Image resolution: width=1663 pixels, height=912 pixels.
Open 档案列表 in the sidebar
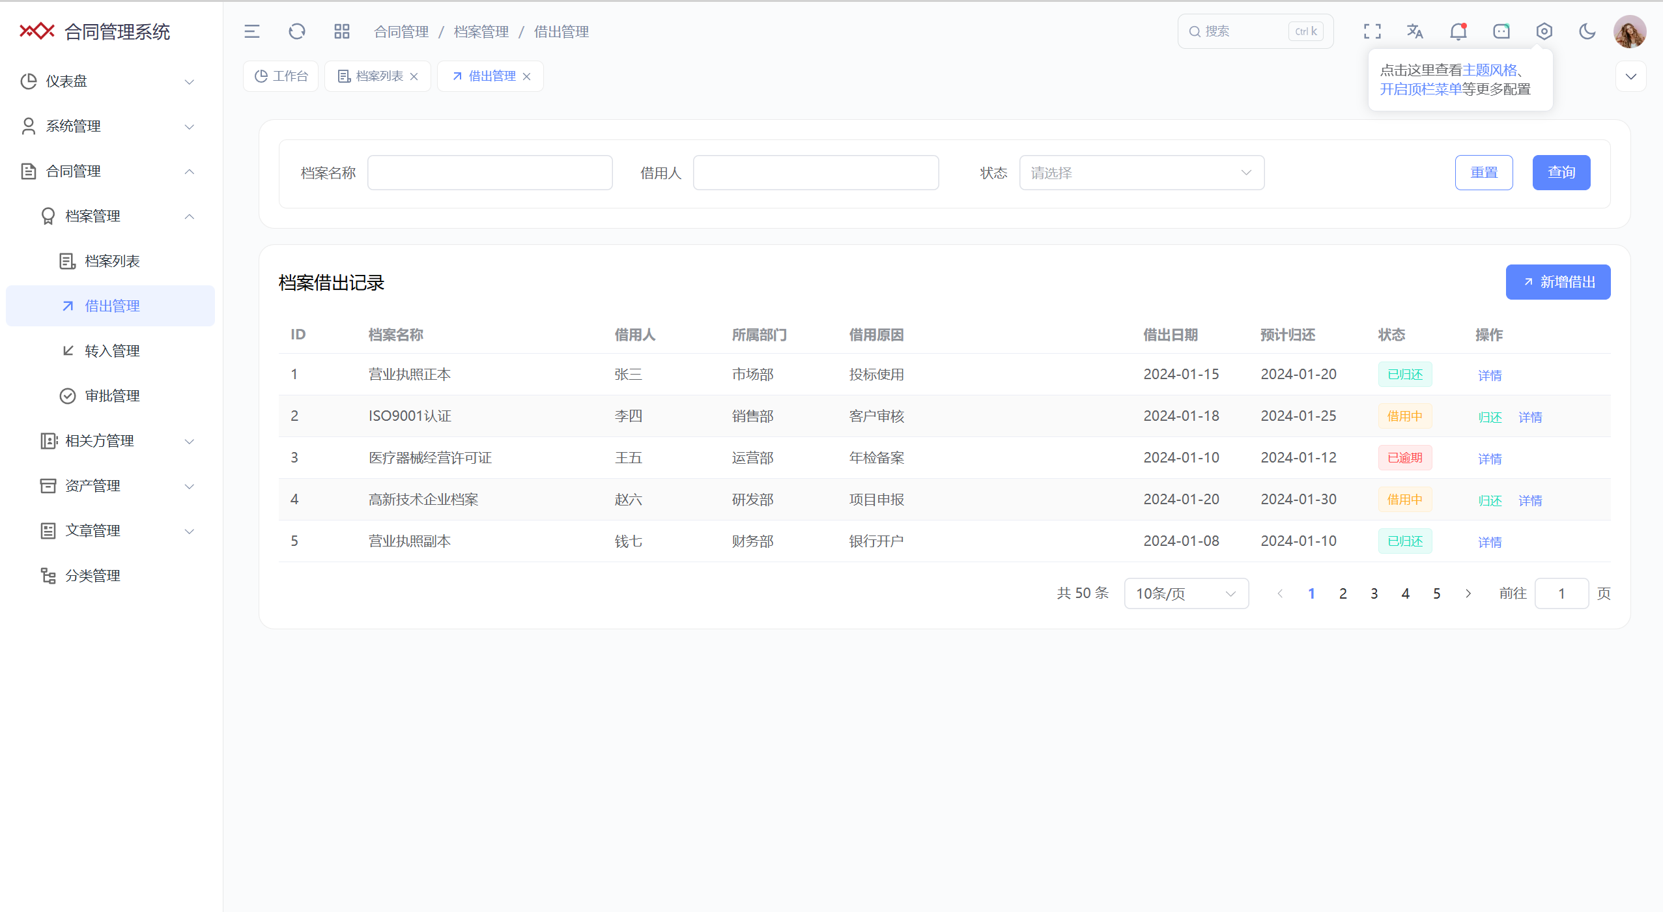tap(110, 261)
